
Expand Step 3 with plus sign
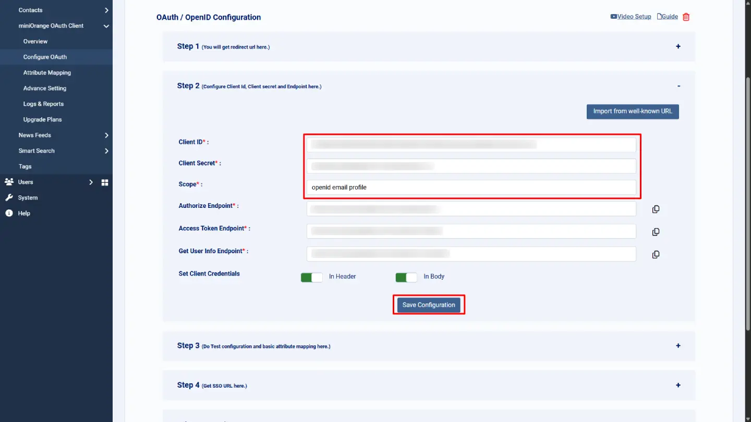point(678,346)
